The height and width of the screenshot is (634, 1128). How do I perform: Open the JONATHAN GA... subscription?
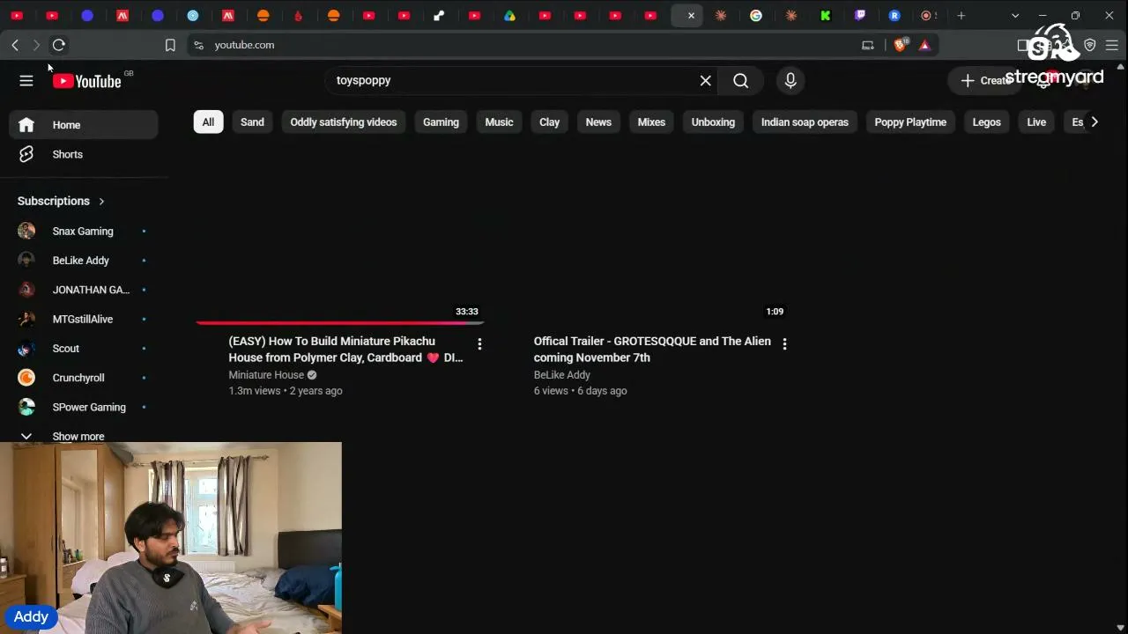84,290
